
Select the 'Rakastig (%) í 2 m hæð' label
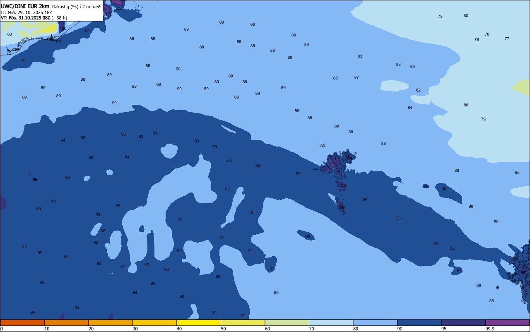click(76, 7)
